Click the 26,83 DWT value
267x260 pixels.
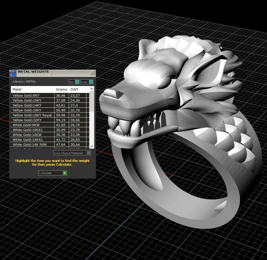(x=75, y=140)
